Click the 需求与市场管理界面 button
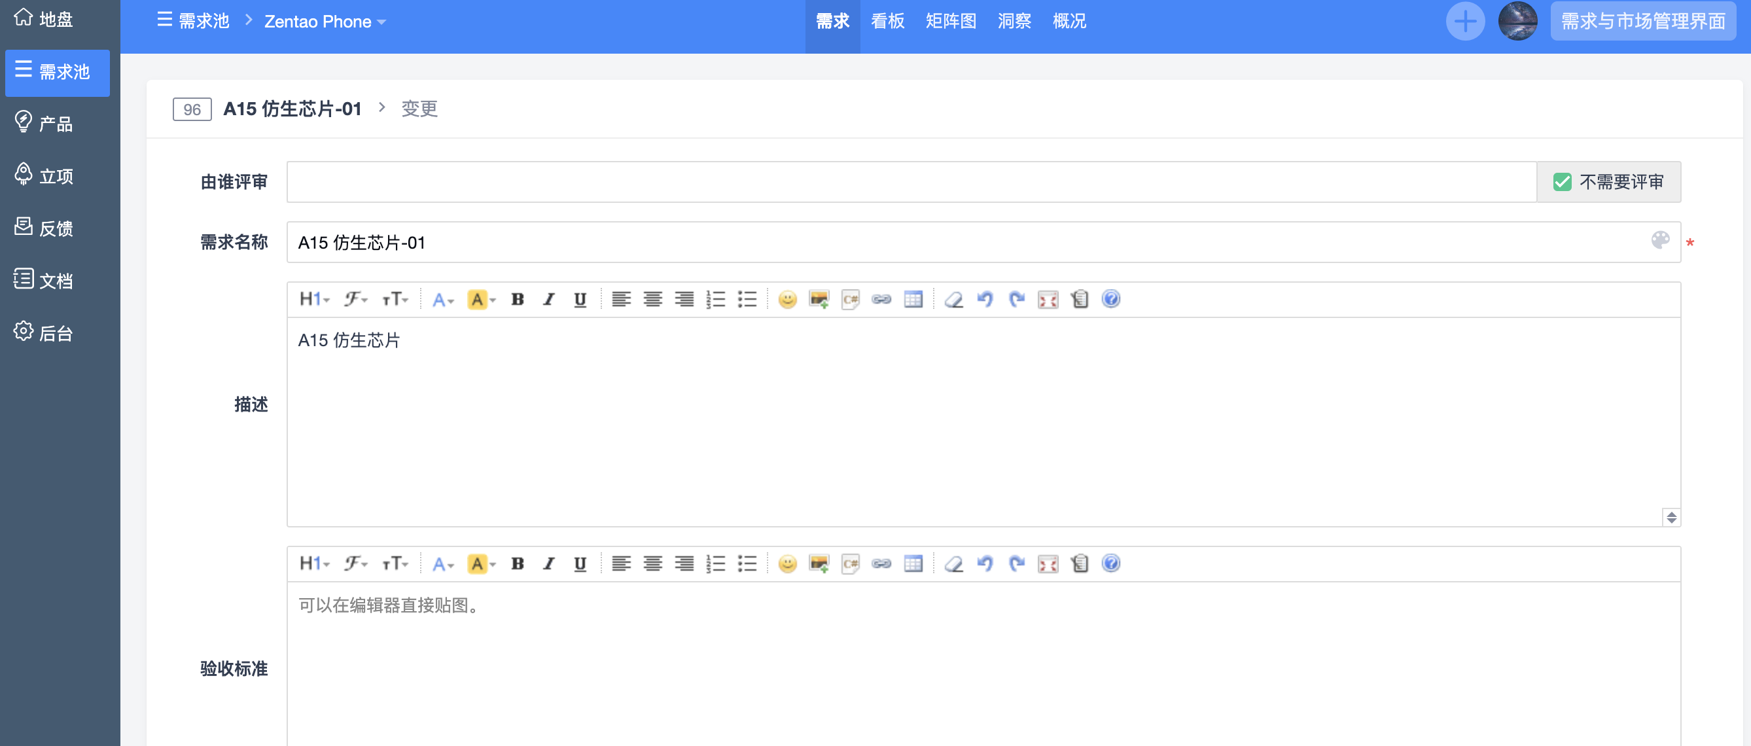This screenshot has height=746, width=1751. click(1643, 21)
